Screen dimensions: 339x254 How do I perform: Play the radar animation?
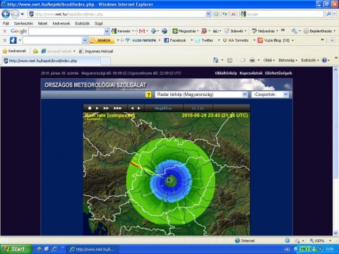pyautogui.click(x=97, y=108)
